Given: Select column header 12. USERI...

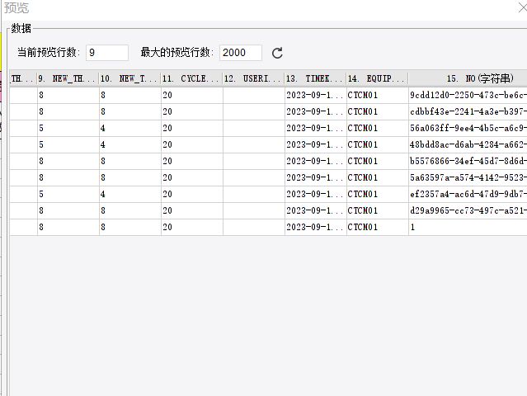Looking at the screenshot, I should pyautogui.click(x=253, y=78).
